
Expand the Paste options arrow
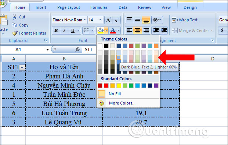[3, 34]
